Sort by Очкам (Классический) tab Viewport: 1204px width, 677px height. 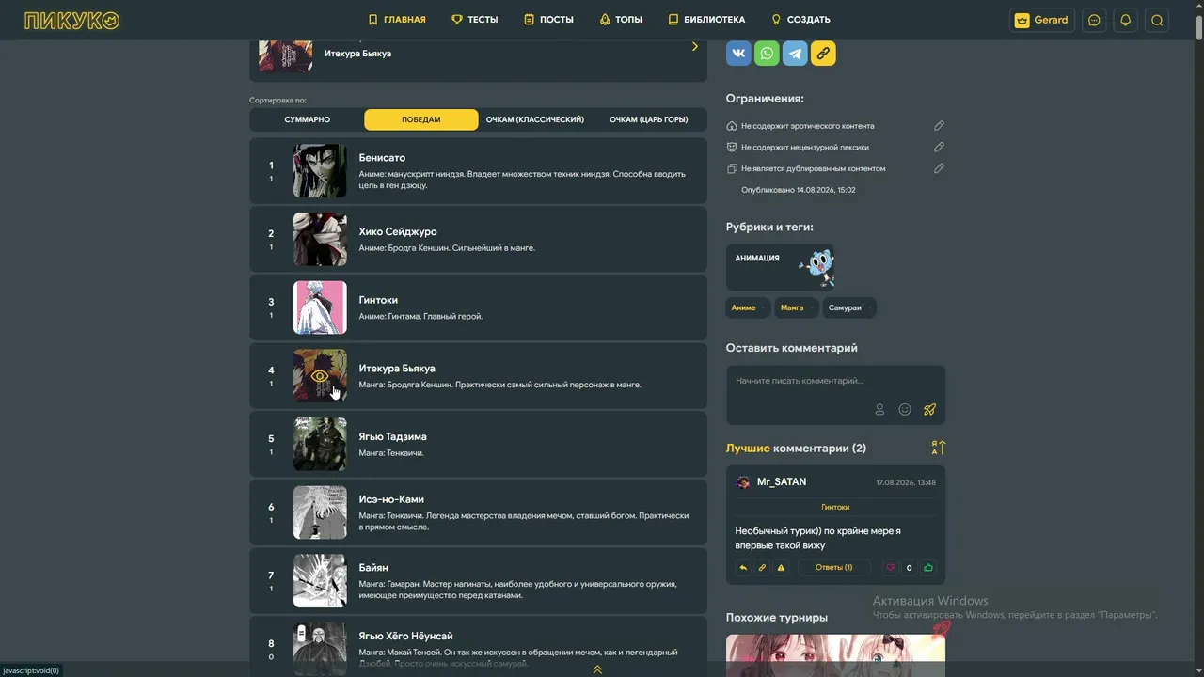(x=535, y=119)
